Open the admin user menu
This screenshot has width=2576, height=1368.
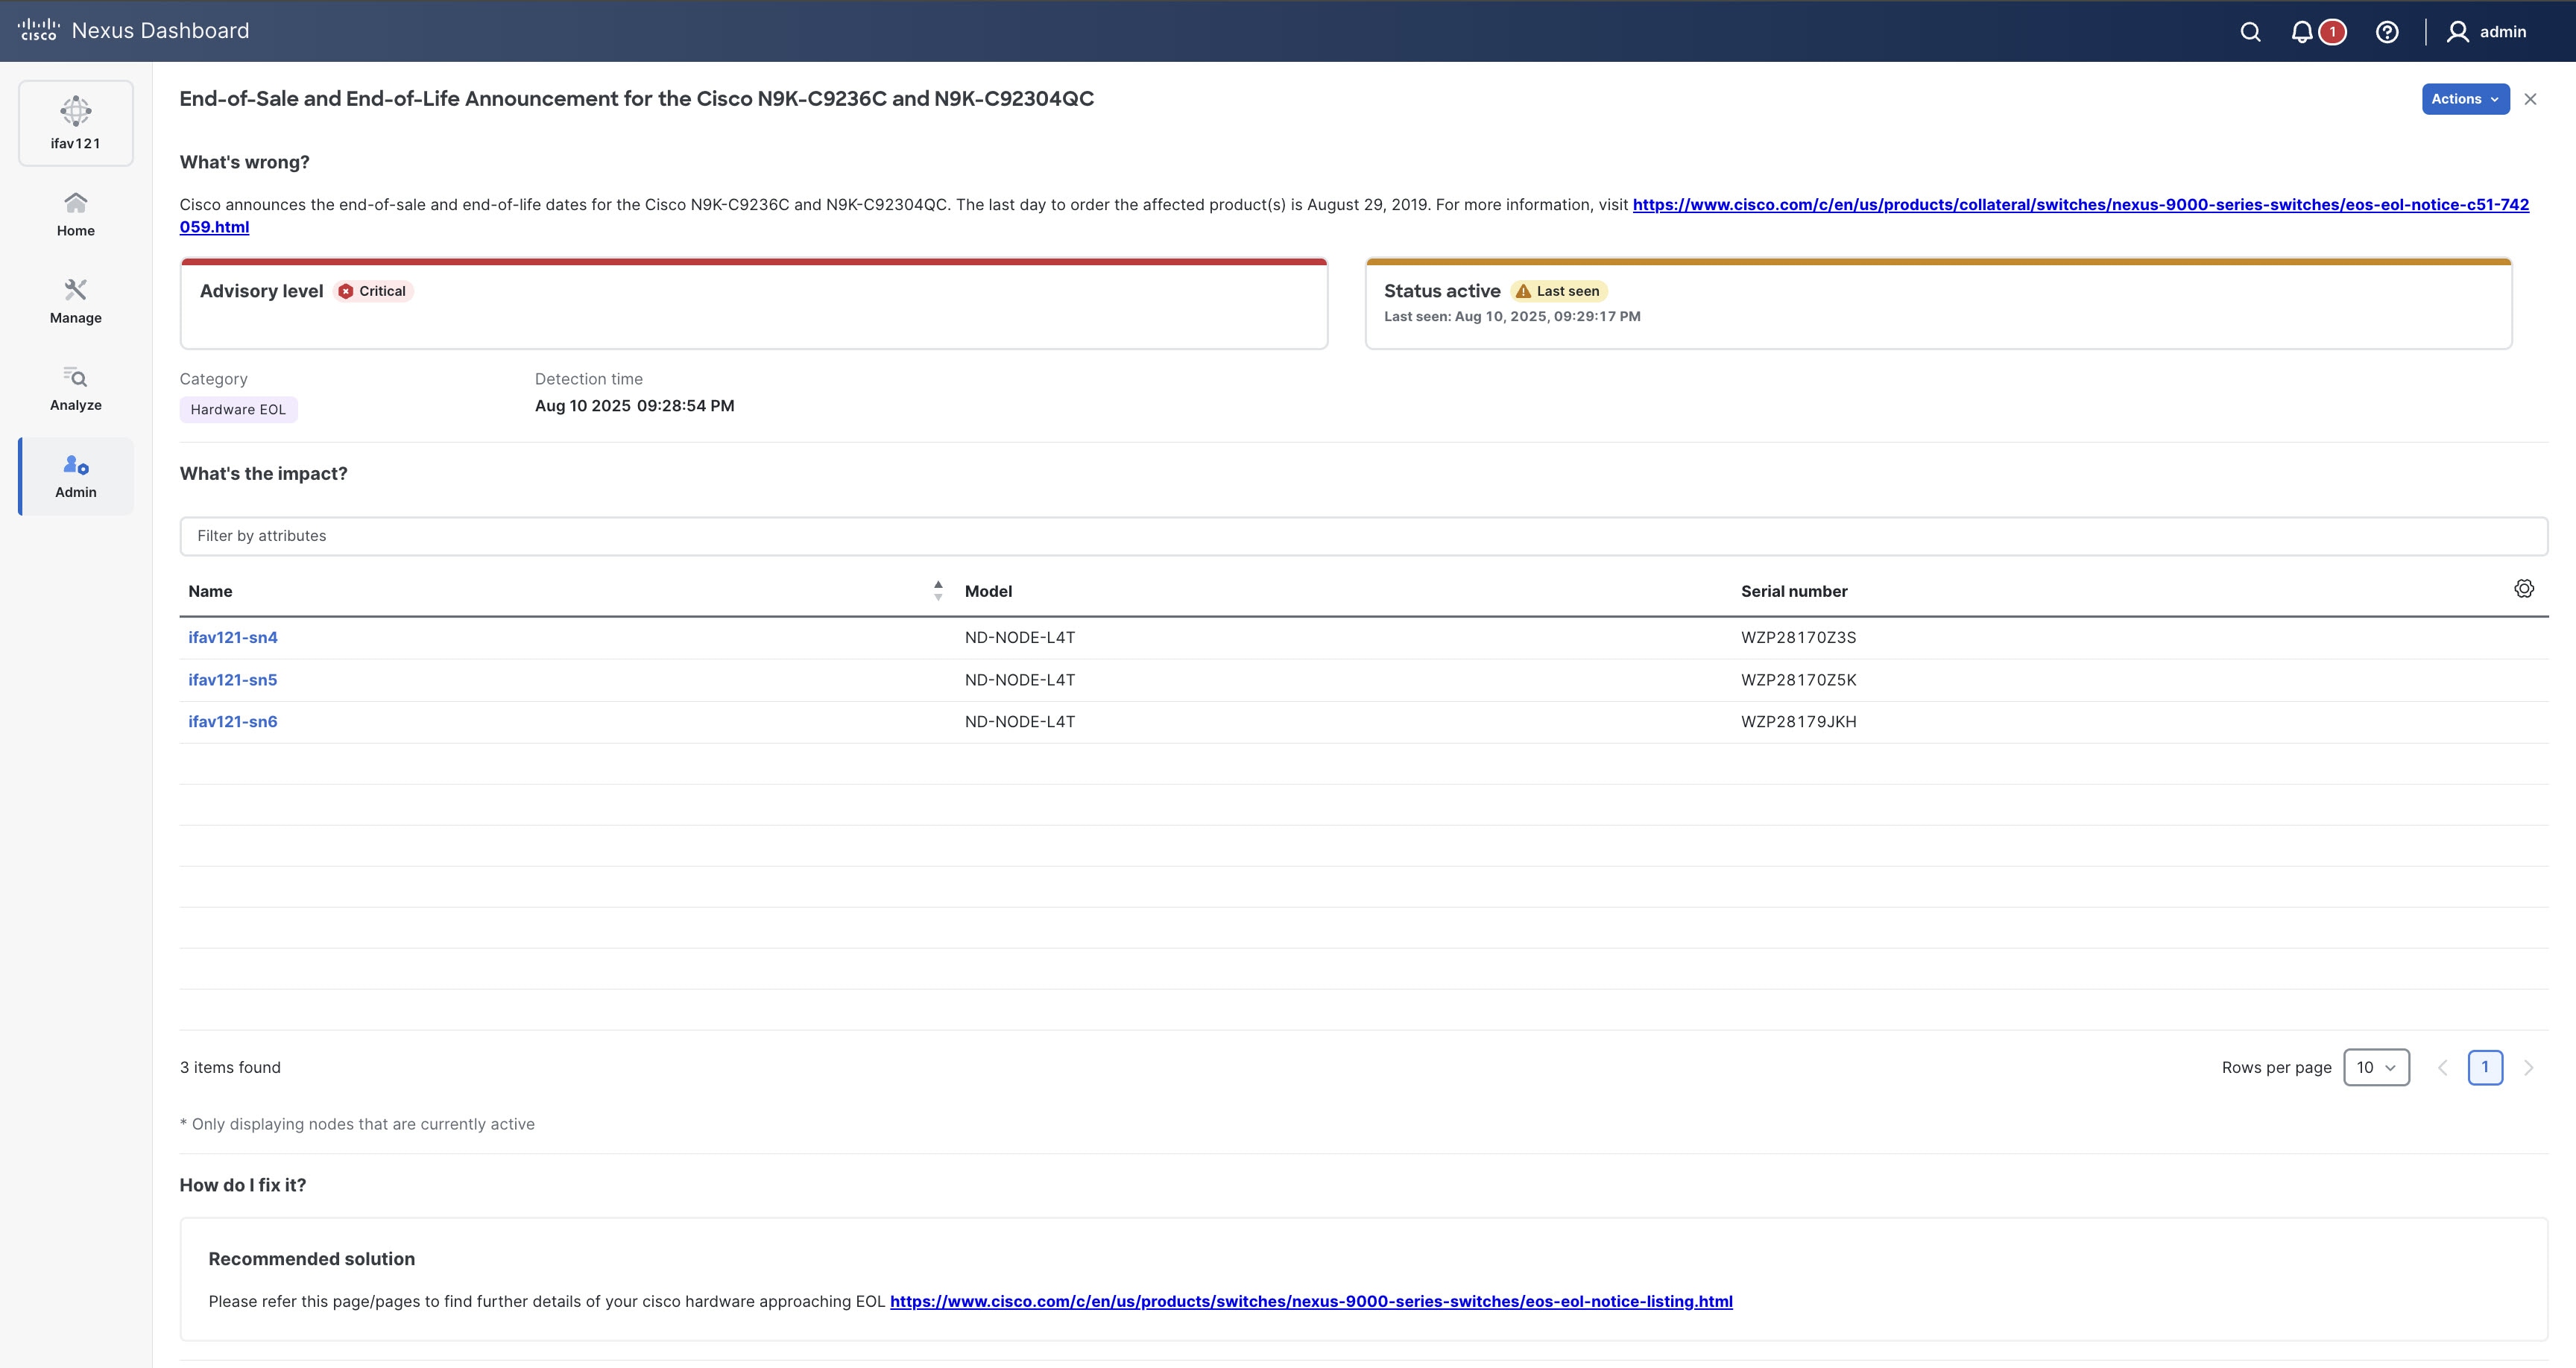pyautogui.click(x=2486, y=32)
